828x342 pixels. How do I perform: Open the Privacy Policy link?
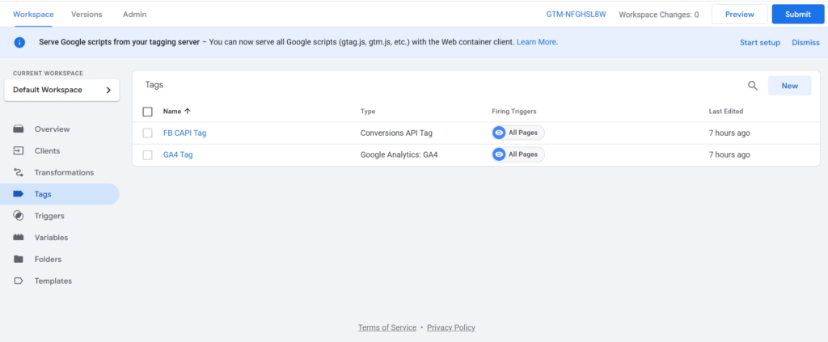[x=451, y=327]
